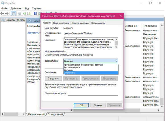The image size is (165, 121).
Task: Click the Запустить service link
Action: 33,33
